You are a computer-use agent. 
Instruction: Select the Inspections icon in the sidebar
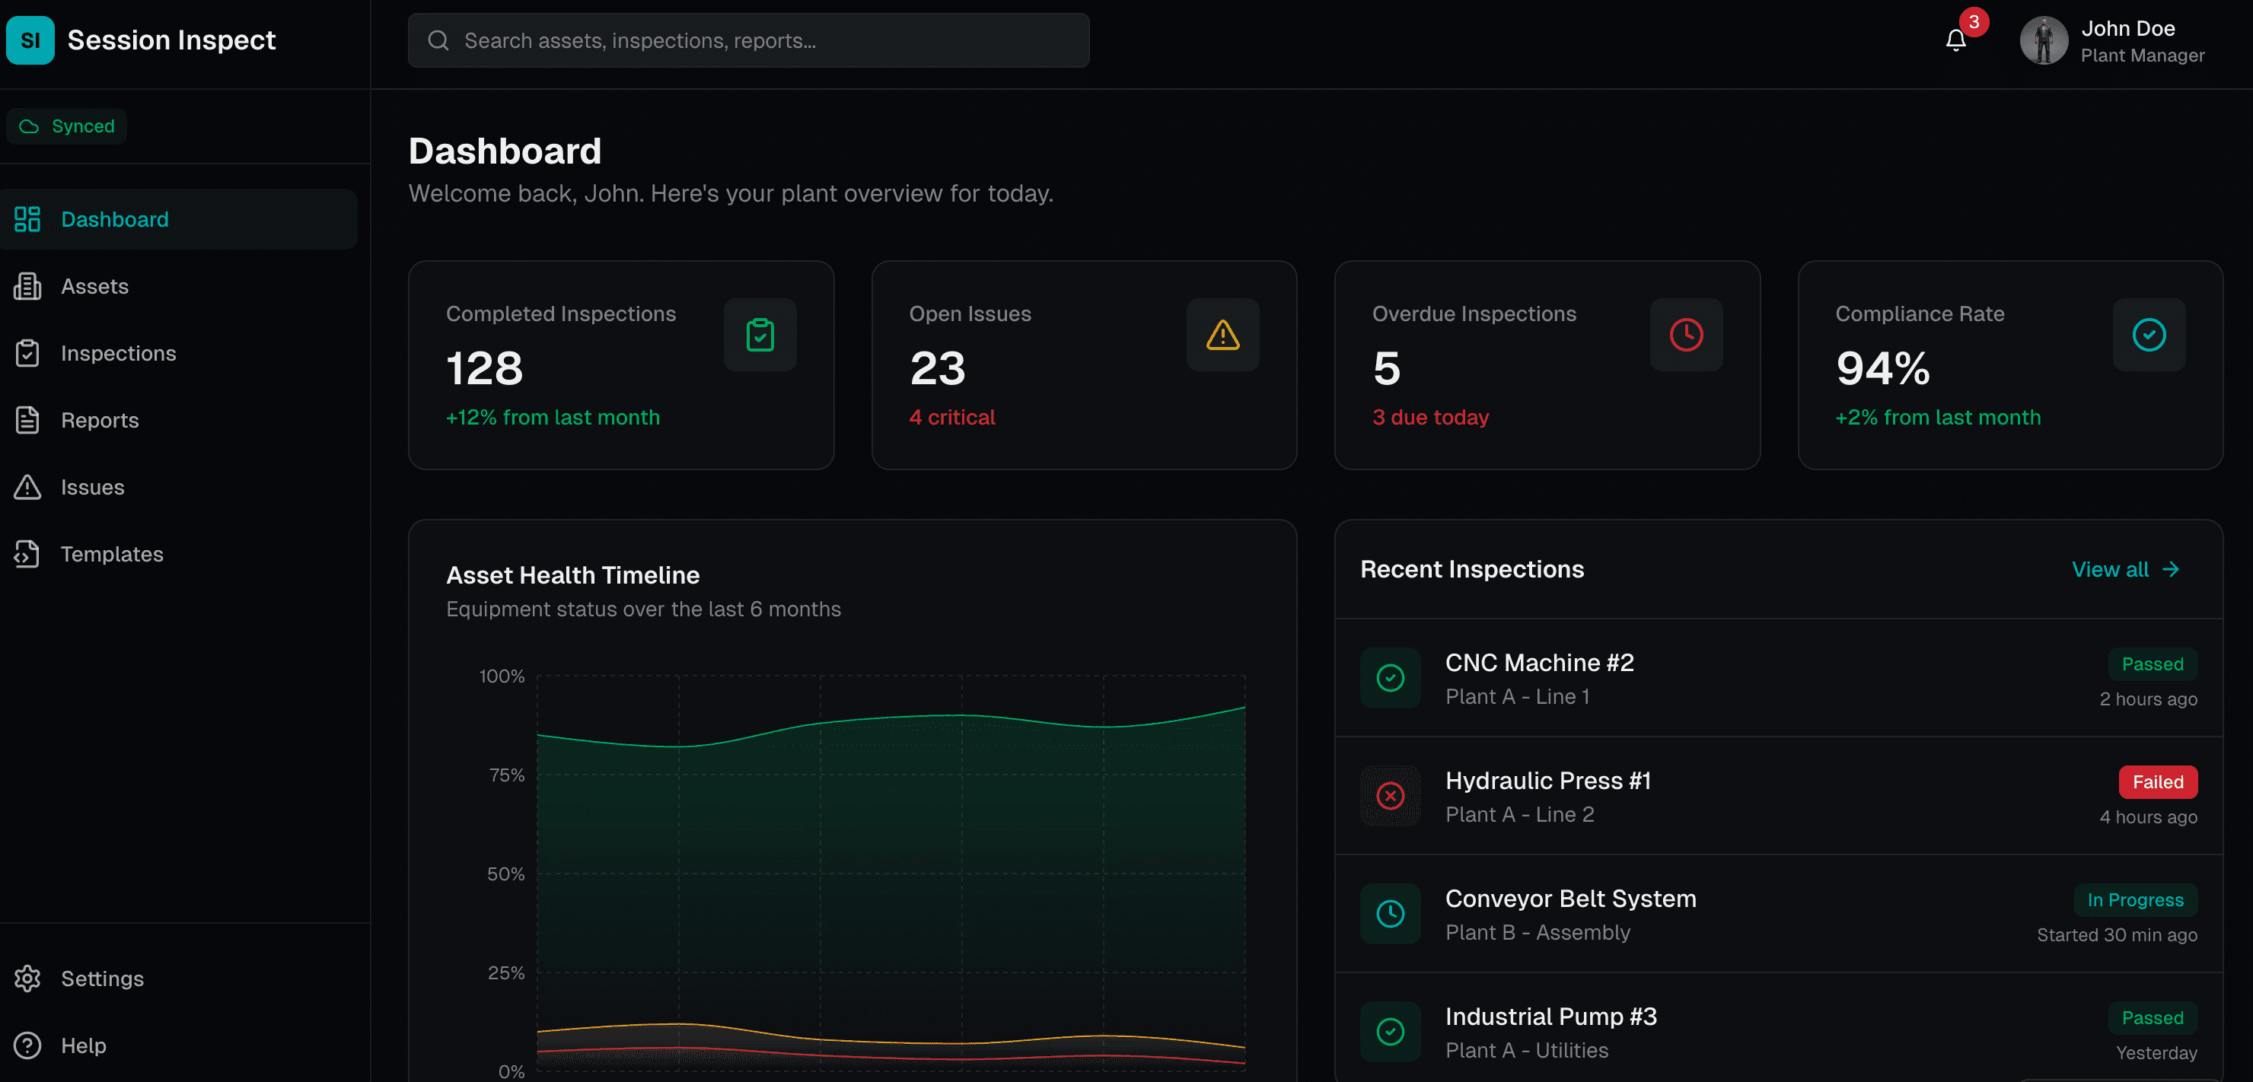pos(27,353)
